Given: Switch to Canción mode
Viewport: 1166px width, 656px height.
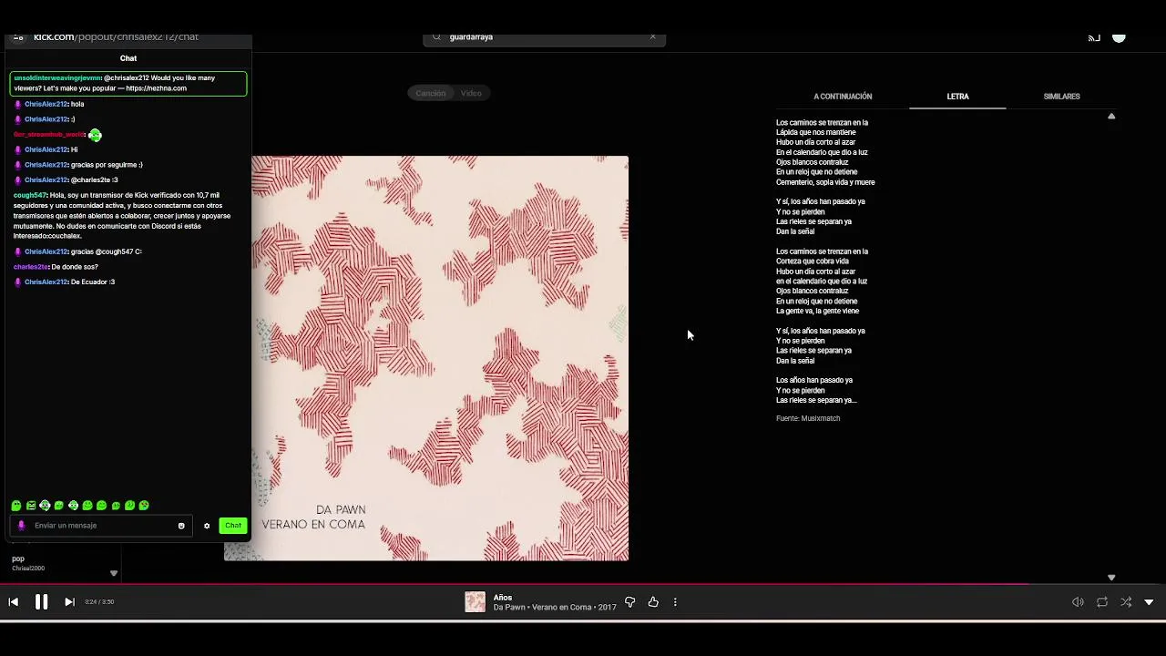Looking at the screenshot, I should pos(430,93).
